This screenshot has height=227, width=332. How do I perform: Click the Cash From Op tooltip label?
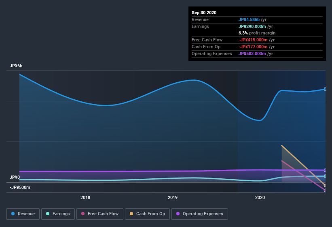[x=206, y=47]
